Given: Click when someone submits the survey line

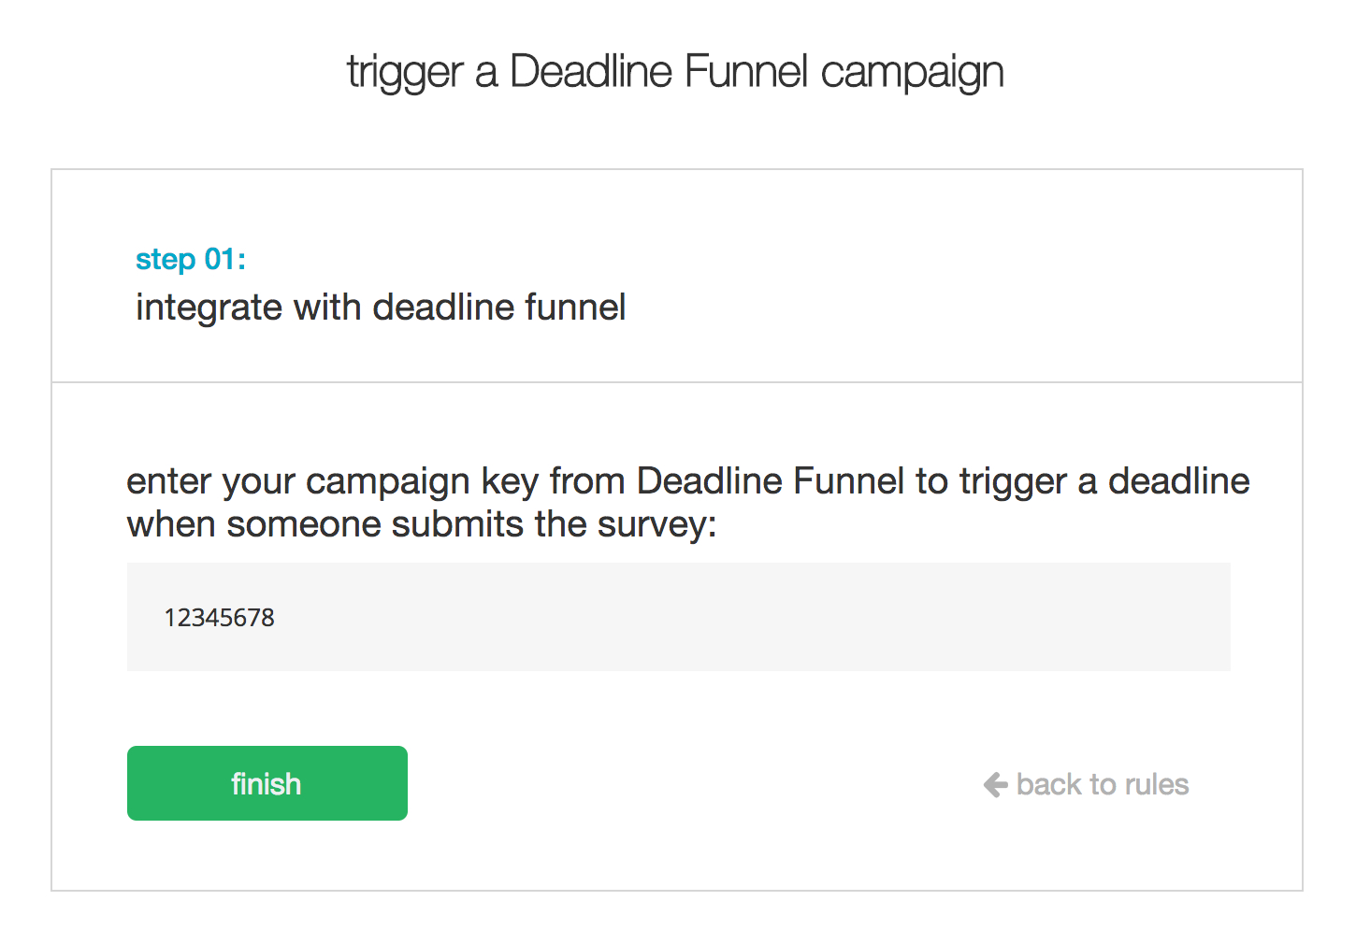Looking at the screenshot, I should tap(422, 524).
